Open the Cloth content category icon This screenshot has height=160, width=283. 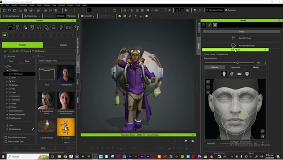47,27
